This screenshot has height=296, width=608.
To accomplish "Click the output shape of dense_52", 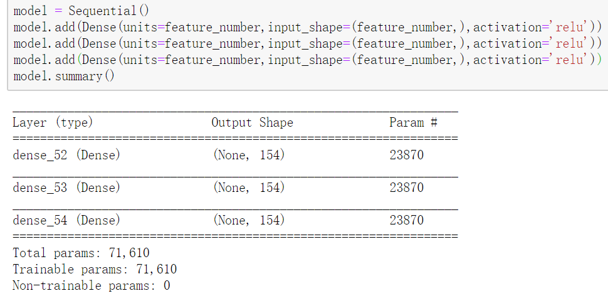I will (249, 155).
